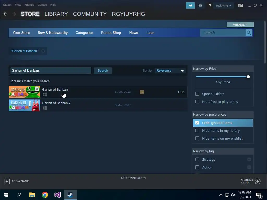Screen dimensions: 267x200
Task: Click the Windows icon under Garten of Banban 2
Action: click(x=45, y=108)
